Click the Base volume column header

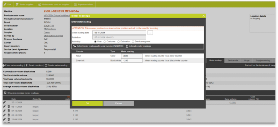click(x=230, y=99)
